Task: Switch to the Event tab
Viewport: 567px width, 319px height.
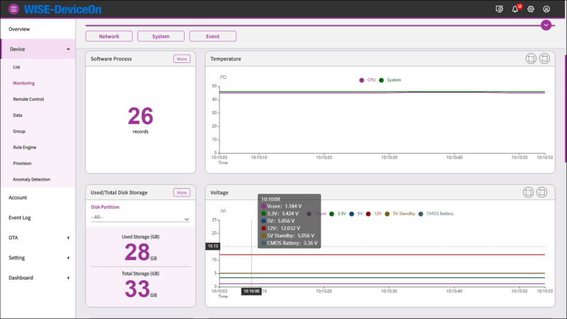Action: coord(213,37)
